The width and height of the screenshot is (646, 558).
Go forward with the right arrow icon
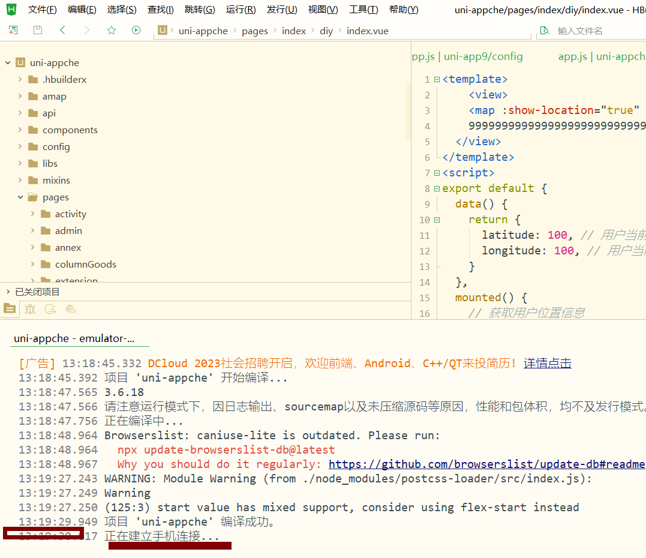pos(86,30)
